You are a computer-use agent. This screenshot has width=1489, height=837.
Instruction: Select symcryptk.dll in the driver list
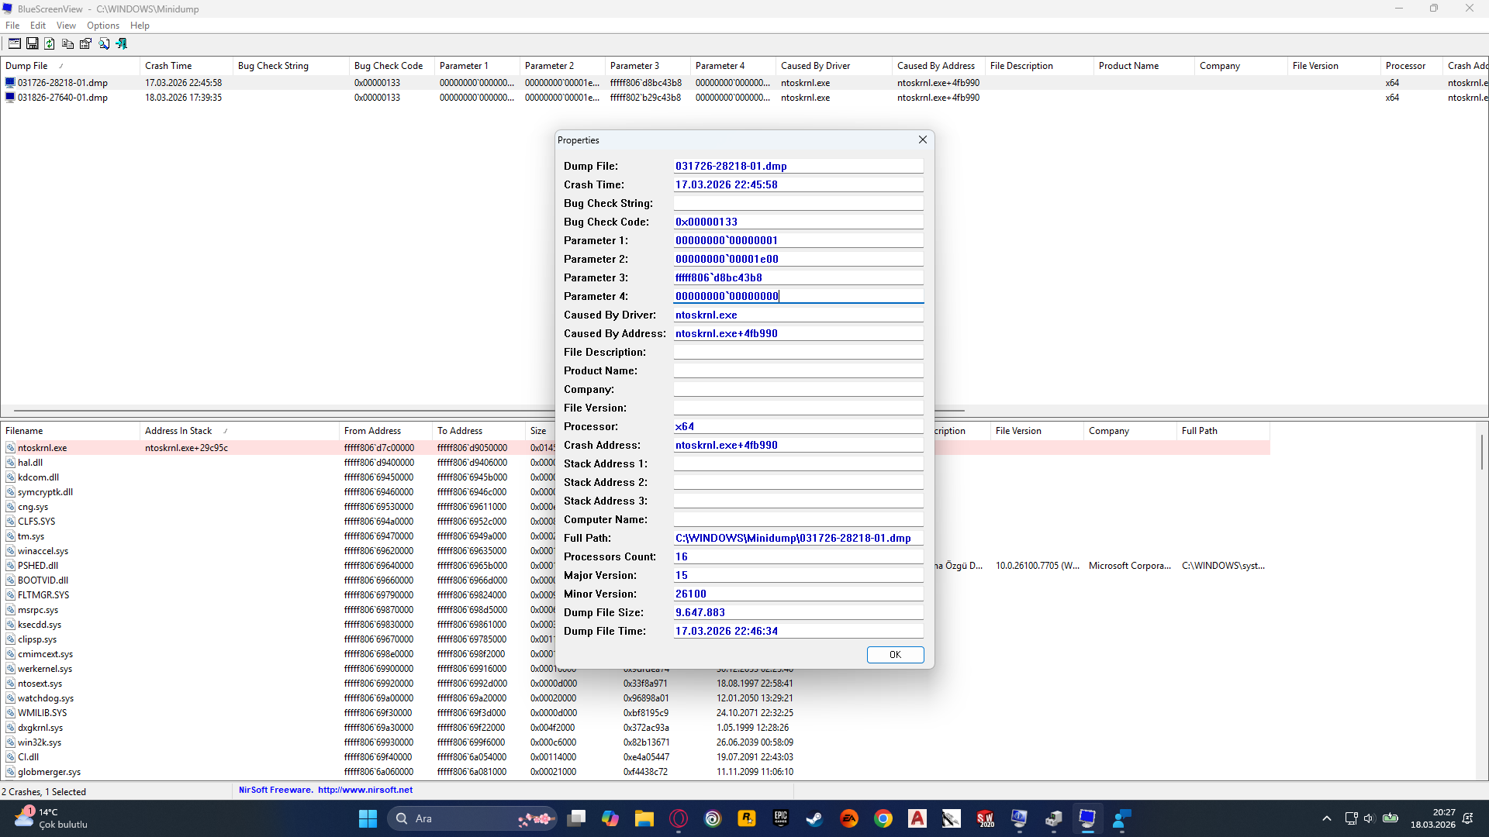tap(45, 492)
